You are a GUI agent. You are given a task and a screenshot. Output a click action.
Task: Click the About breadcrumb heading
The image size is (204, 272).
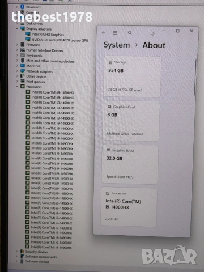154,45
